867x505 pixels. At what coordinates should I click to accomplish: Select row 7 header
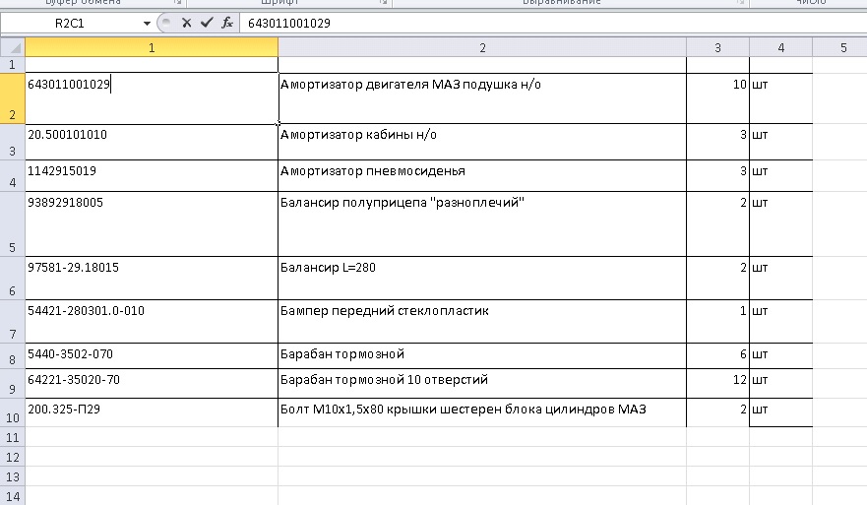12,321
